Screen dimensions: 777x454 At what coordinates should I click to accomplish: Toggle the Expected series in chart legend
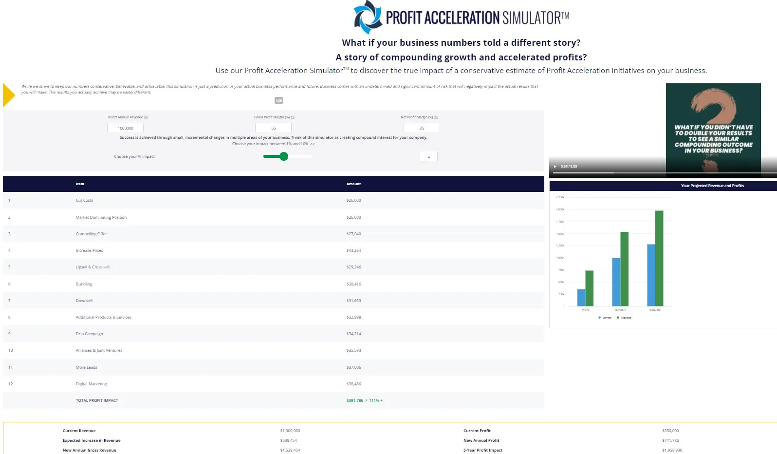click(x=624, y=318)
